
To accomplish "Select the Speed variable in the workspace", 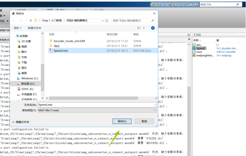I will click(x=200, y=48).
